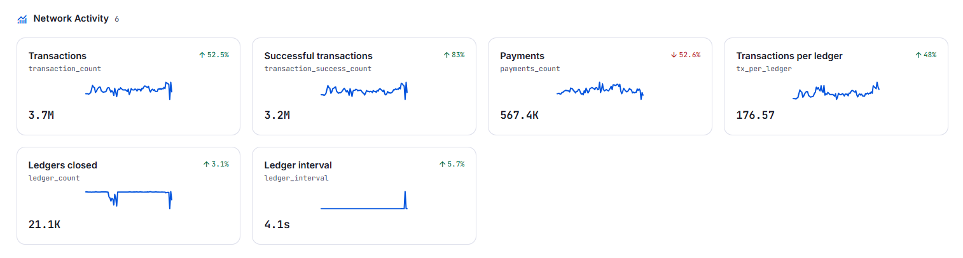Click the ledger_count sparkline chart
The image size is (963, 258).
[128, 200]
